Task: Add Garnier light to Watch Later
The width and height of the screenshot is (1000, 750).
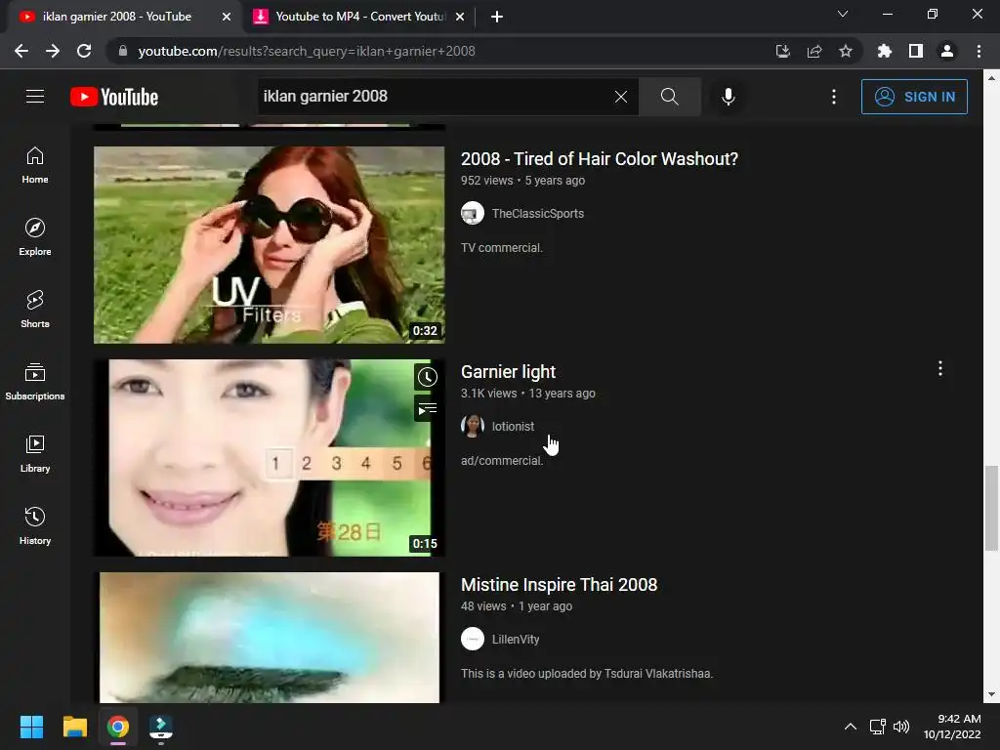Action: 428,377
